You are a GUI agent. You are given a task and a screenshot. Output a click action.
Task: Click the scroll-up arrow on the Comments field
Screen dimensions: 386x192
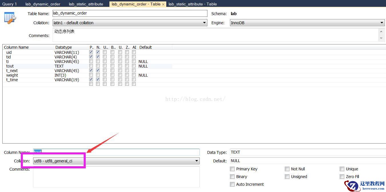pyautogui.click(x=382, y=32)
